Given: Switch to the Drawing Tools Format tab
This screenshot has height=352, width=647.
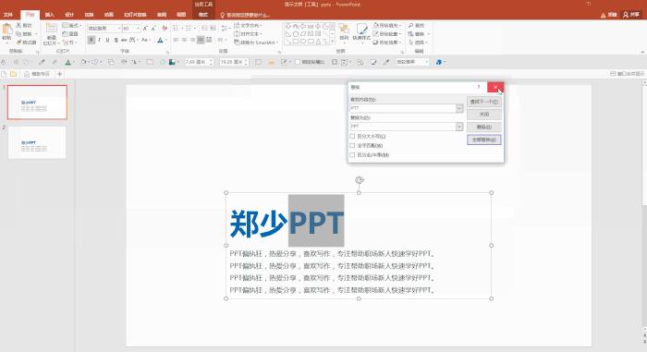Looking at the screenshot, I should coord(203,15).
